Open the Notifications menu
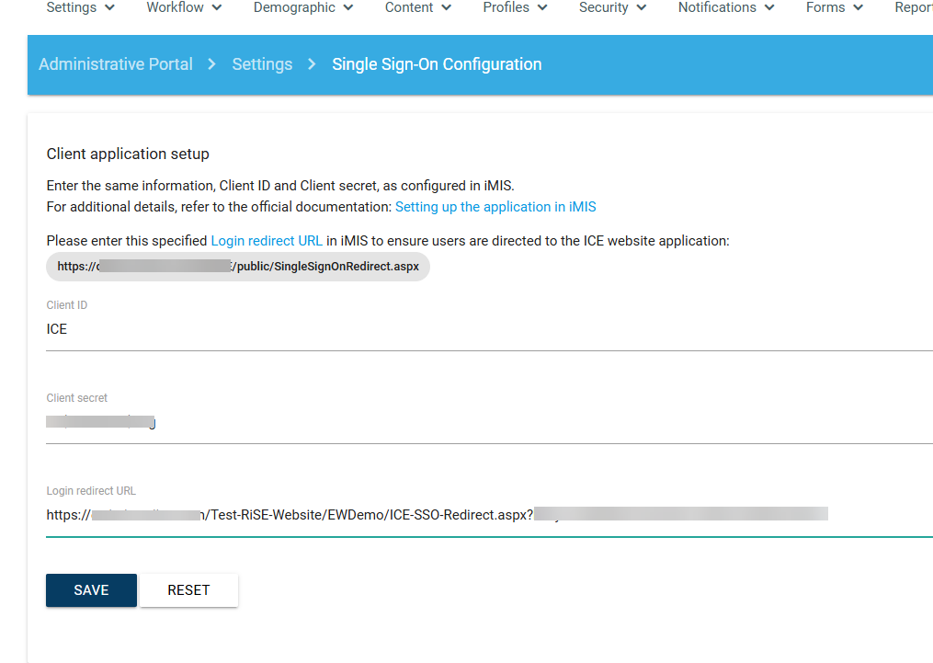This screenshot has height=663, width=933. coord(726,7)
